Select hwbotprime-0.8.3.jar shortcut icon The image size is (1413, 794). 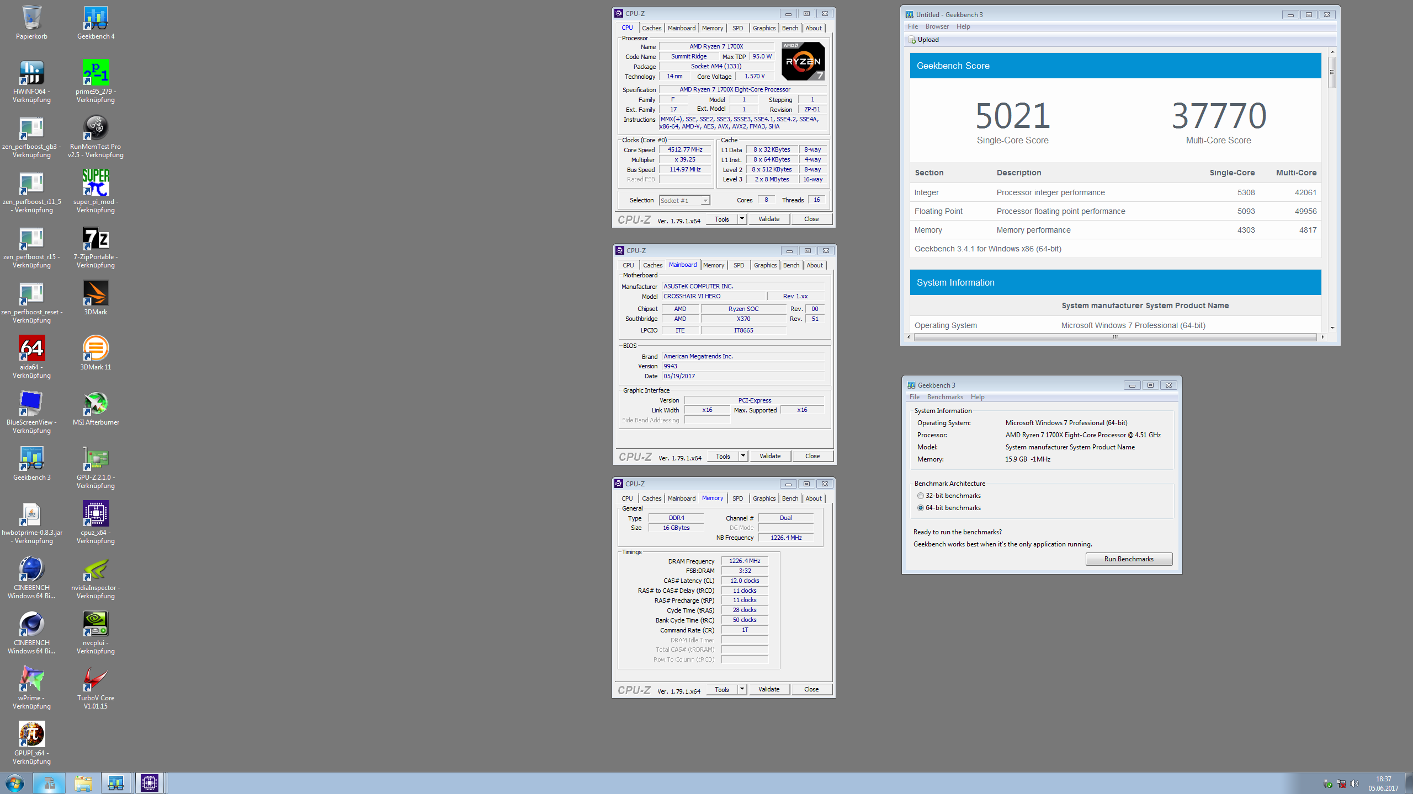tap(31, 523)
